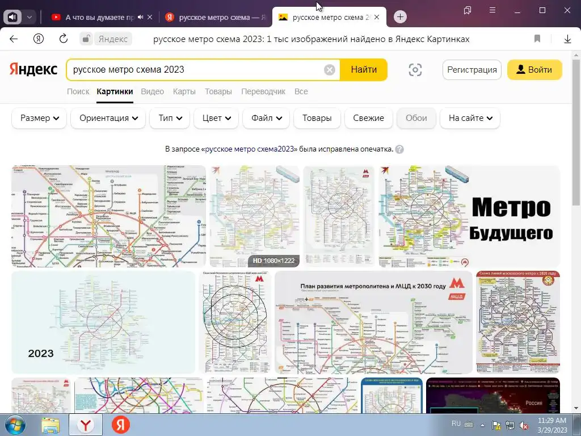Expand the На сайте filter dropdown
This screenshot has height=436, width=581.
tap(470, 118)
